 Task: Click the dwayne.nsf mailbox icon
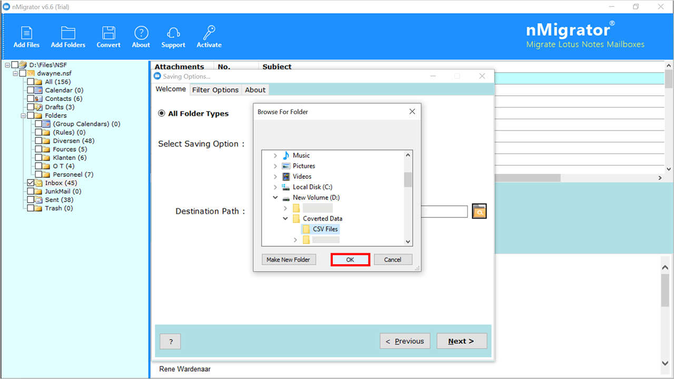[31, 73]
